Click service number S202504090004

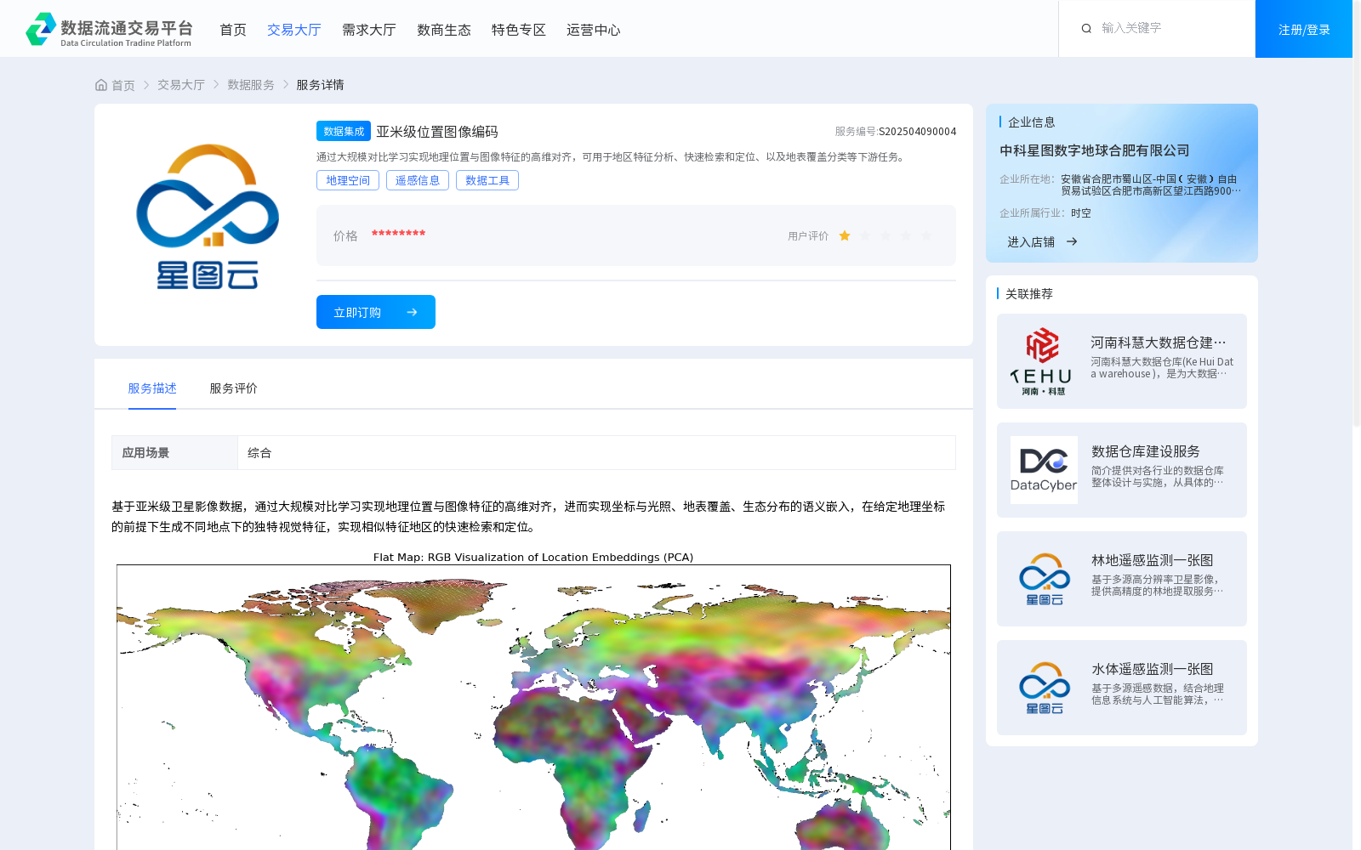(x=917, y=132)
